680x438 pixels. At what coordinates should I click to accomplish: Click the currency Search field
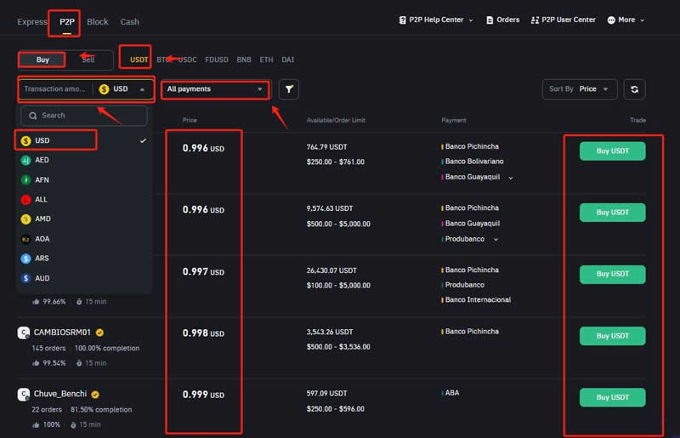coord(84,116)
